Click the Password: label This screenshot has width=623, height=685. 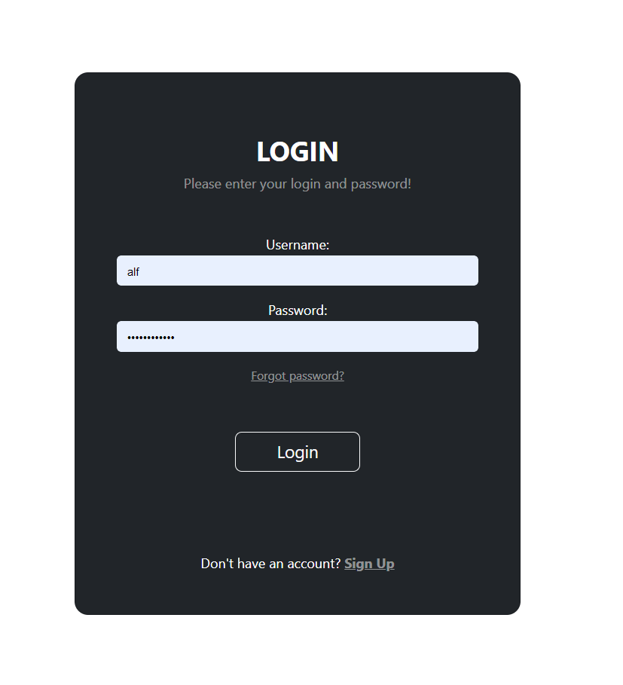point(298,310)
